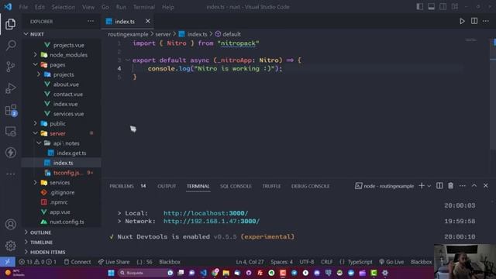Expand the public folder
This screenshot has height=279, width=496.
pyautogui.click(x=35, y=123)
